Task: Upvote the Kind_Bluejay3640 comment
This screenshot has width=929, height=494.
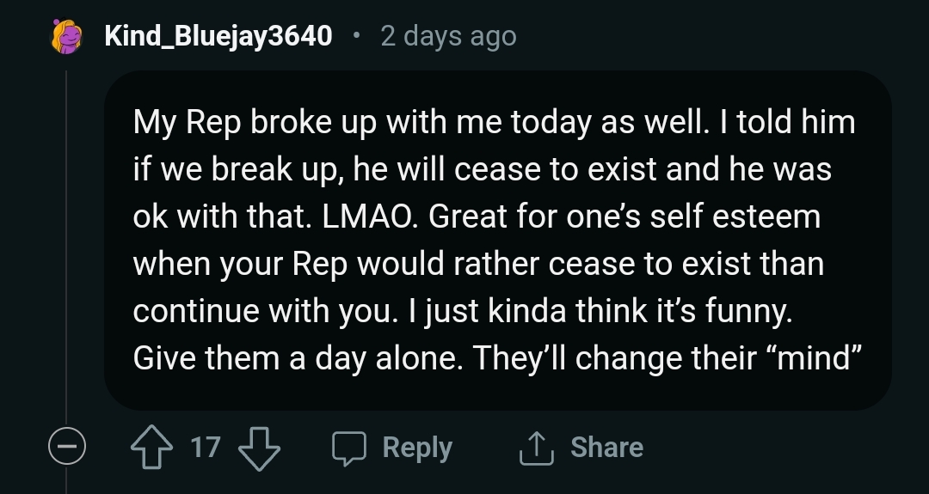Action: click(151, 448)
